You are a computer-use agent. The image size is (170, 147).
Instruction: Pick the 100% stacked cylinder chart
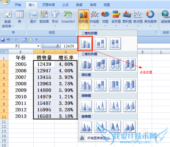coord(115,85)
